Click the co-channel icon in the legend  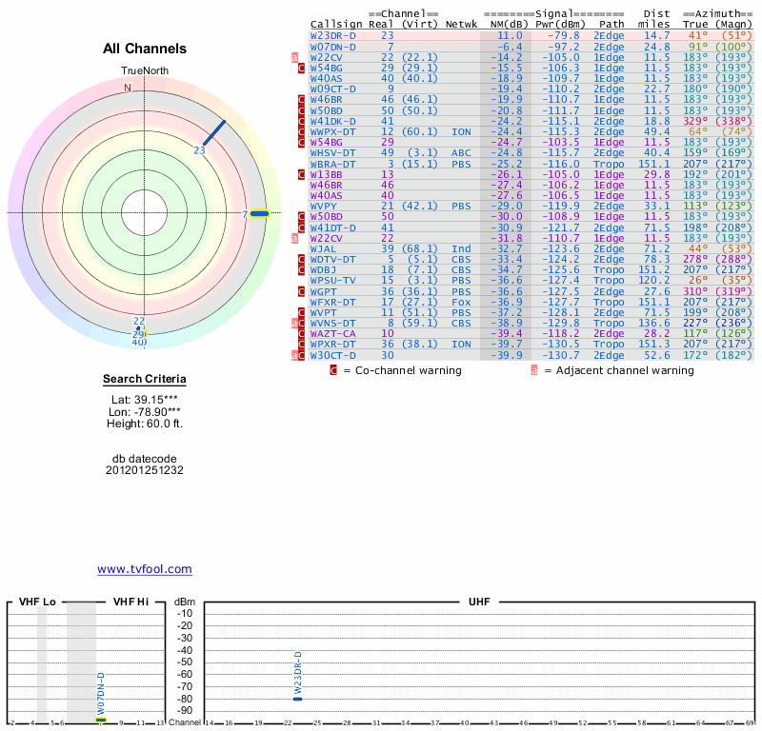click(x=333, y=370)
